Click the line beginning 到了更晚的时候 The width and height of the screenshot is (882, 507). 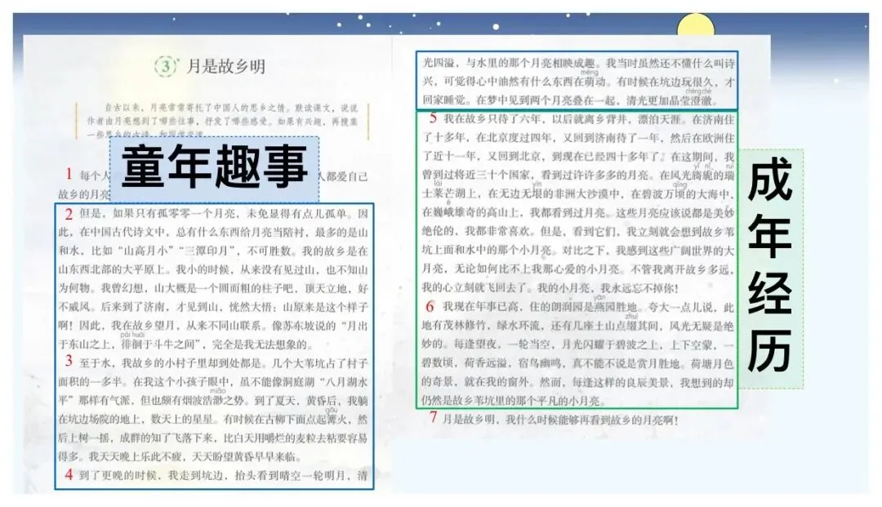pos(223,475)
